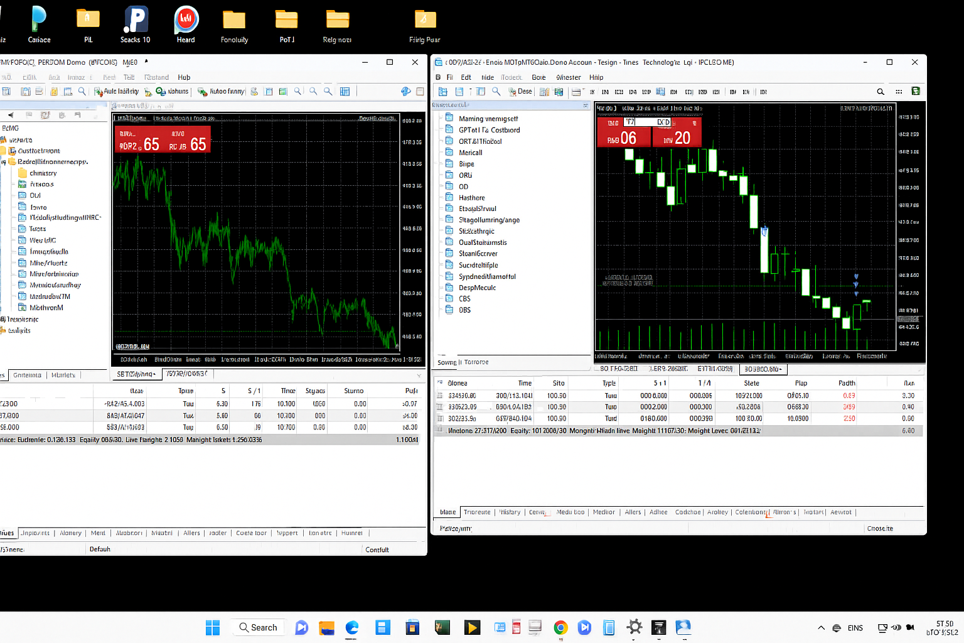Select the Allers tab in left bottom panel
Viewport: 964px width, 643px height.
point(191,533)
